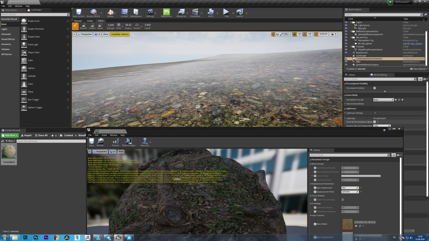Switch to the Sculpt landscape tab
Viewport: 429px width, 241px height.
90,21
